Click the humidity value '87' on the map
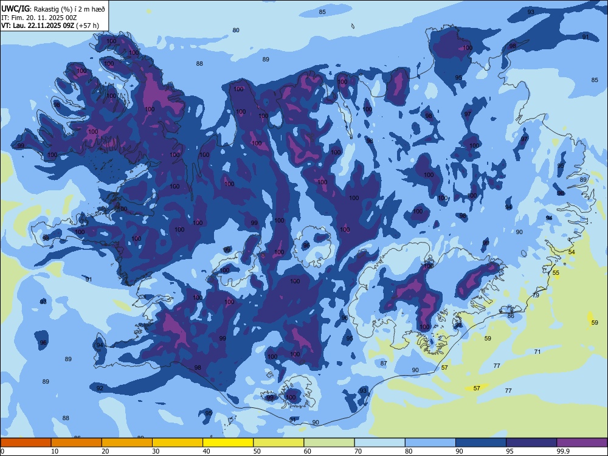The height and width of the screenshot is (456, 608). (384, 364)
